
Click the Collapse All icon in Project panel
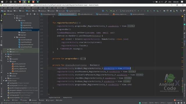pos(31,14)
